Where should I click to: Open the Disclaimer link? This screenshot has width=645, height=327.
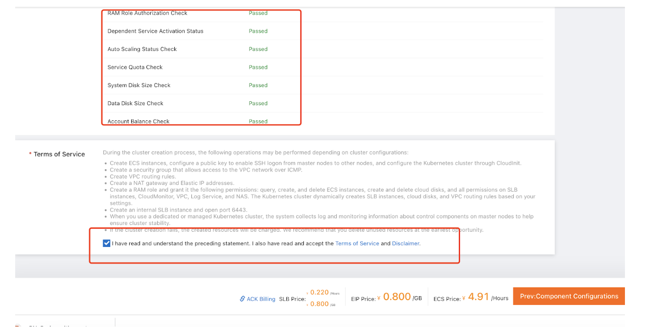pos(406,243)
